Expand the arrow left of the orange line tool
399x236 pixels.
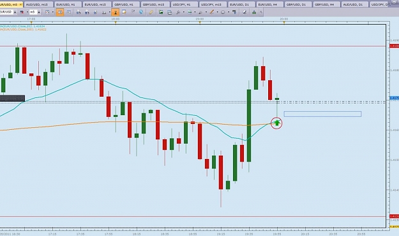pyautogui.click(x=206, y=12)
